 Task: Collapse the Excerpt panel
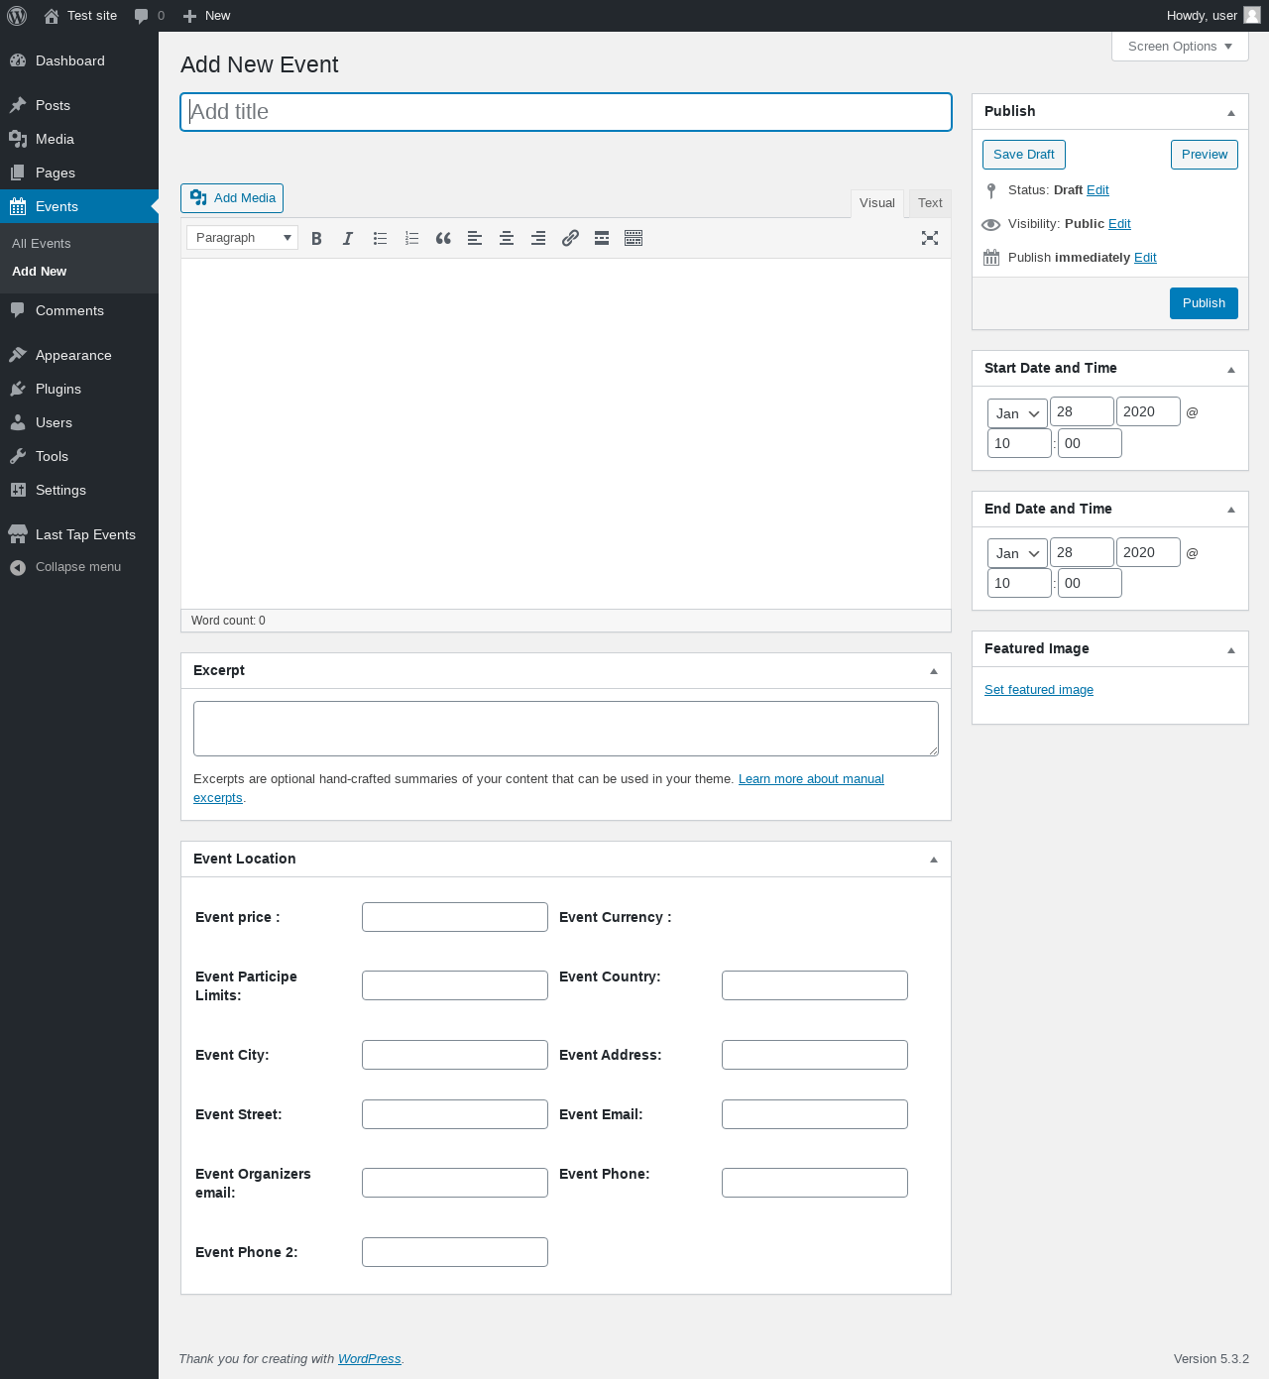(x=934, y=671)
